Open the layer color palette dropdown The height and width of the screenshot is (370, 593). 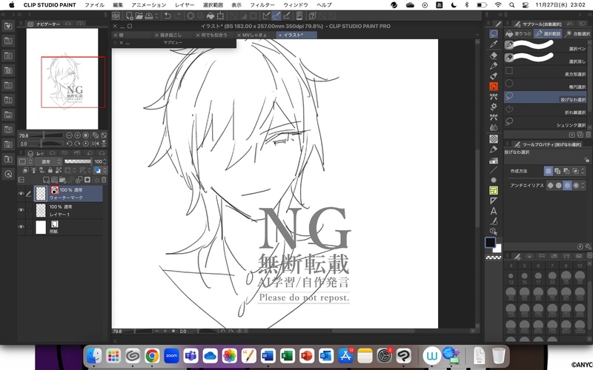click(x=24, y=161)
